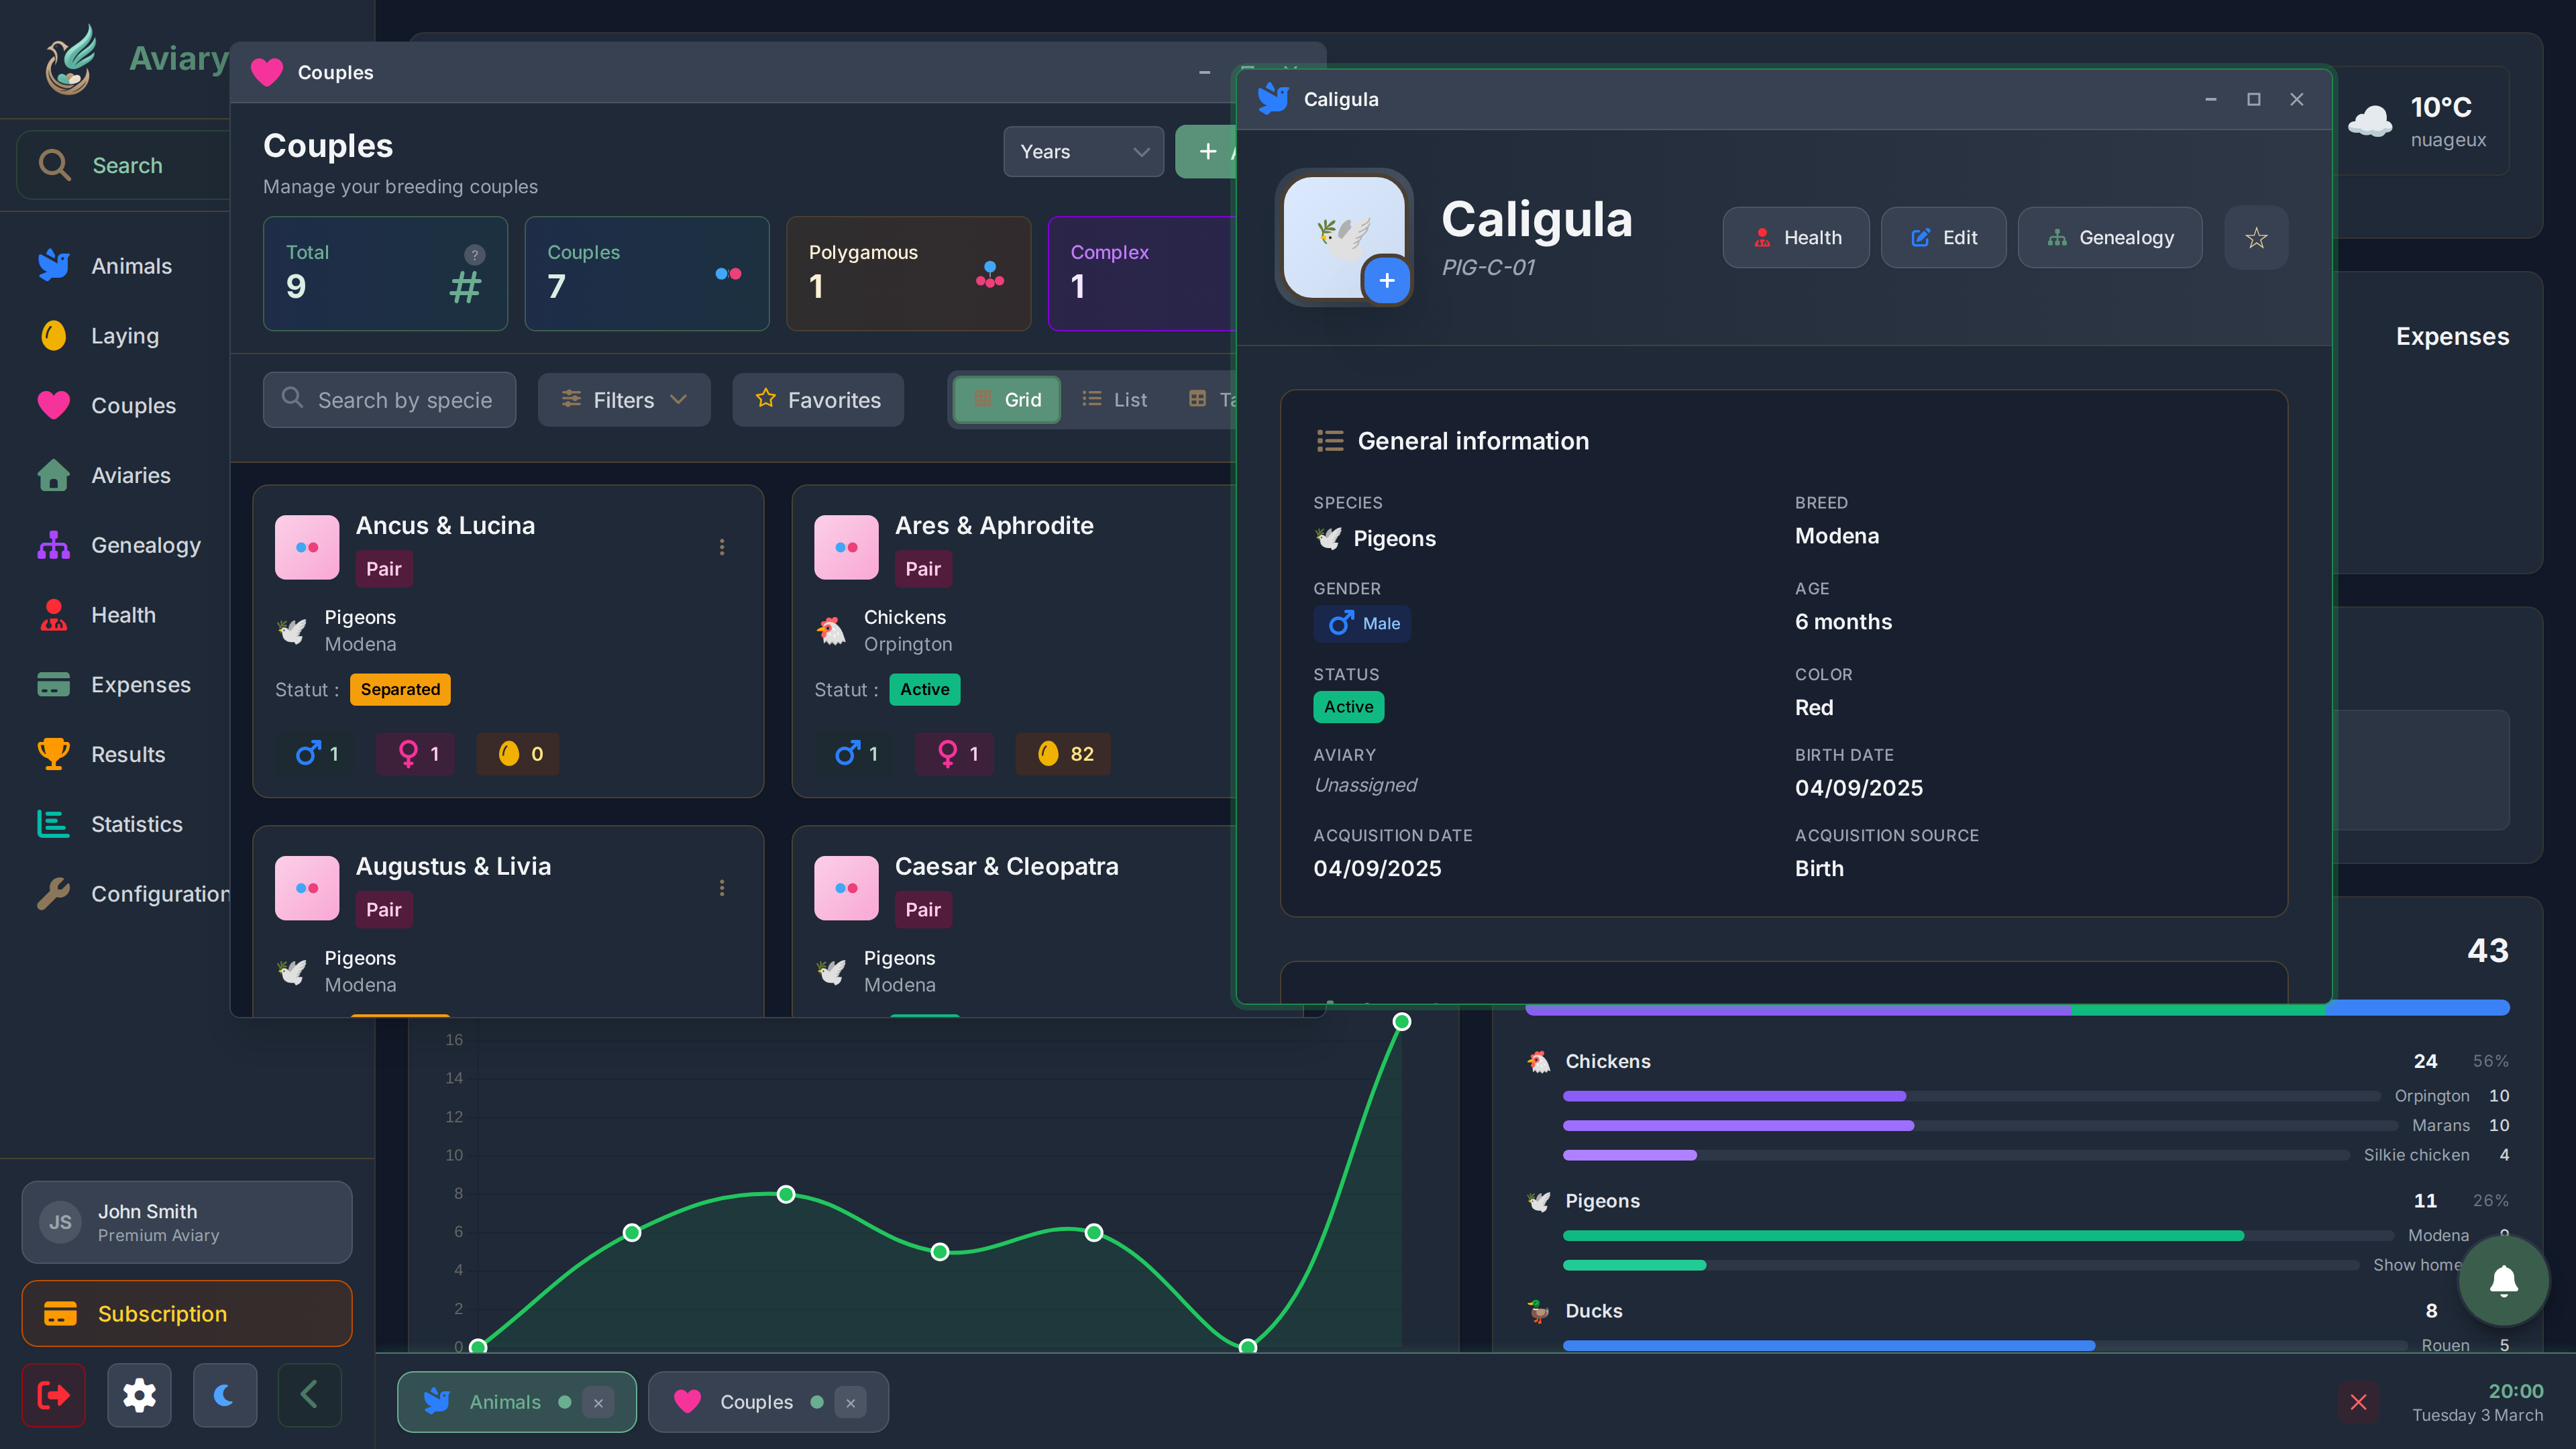Click the star favorite icon for Caligula
Image resolution: width=2576 pixels, height=1449 pixels.
click(2255, 238)
